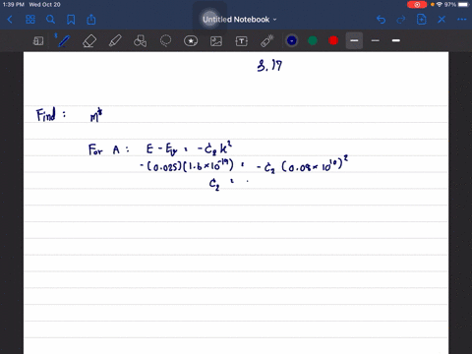The height and width of the screenshot is (354, 472).
Task: Open the thumbnail grid view
Action: tap(30, 20)
